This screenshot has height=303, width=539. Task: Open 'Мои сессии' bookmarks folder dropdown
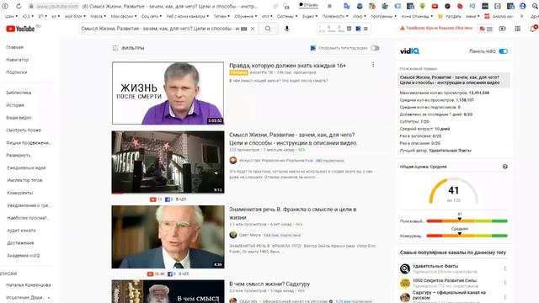coord(124,16)
